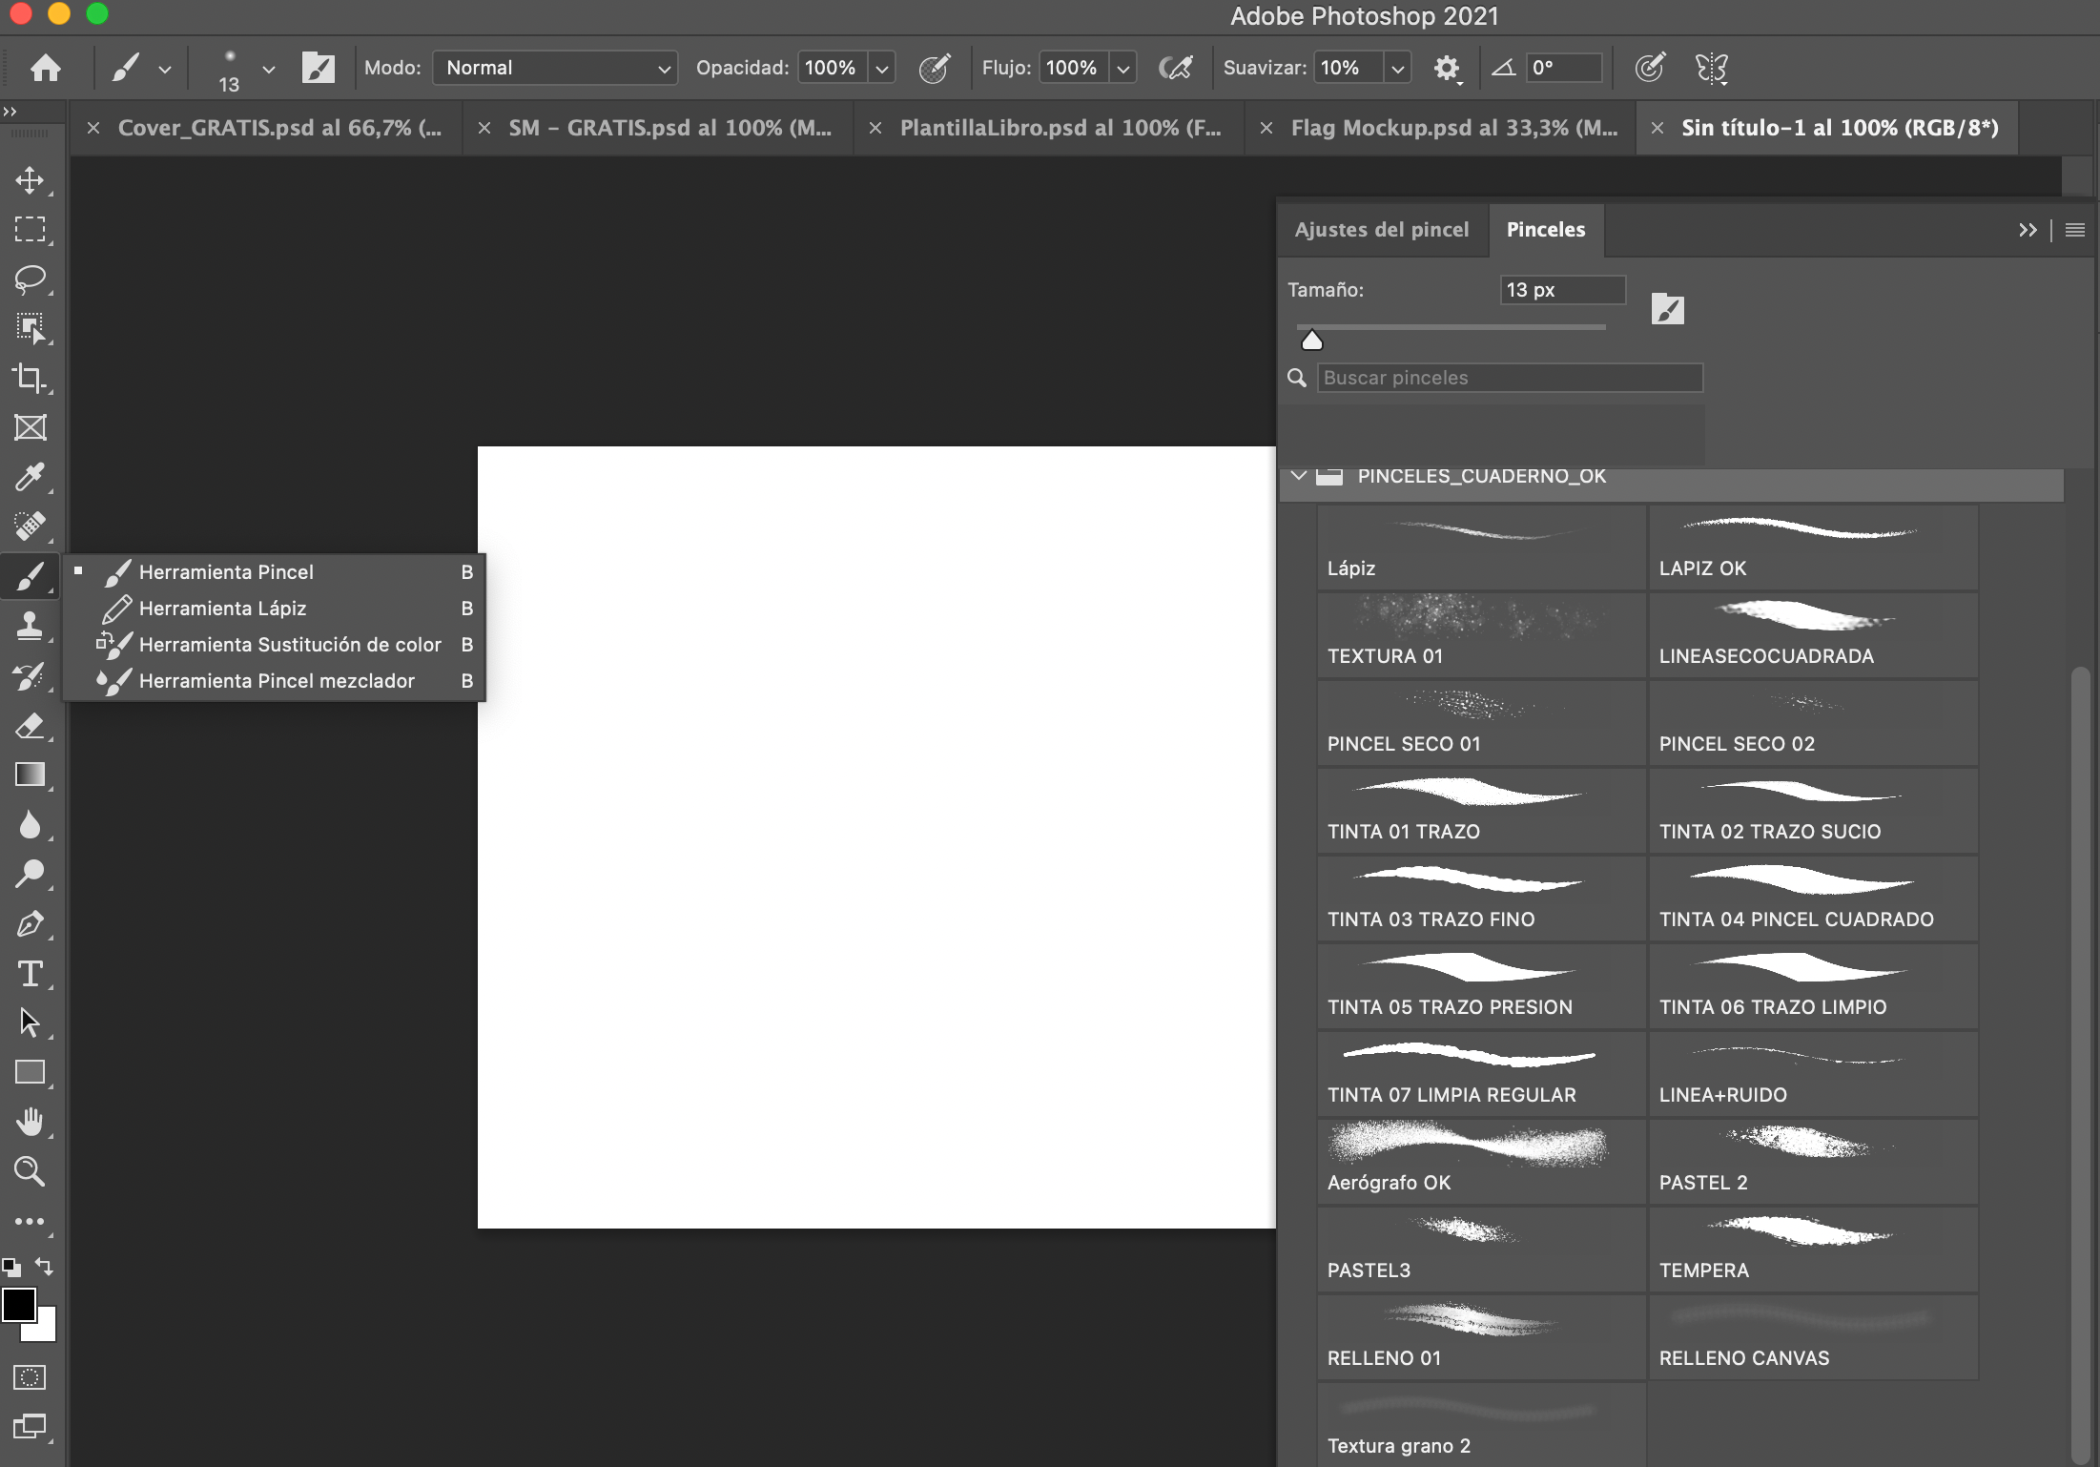Click the foreground color swatch
This screenshot has height=1467, width=2100.
(x=18, y=1305)
